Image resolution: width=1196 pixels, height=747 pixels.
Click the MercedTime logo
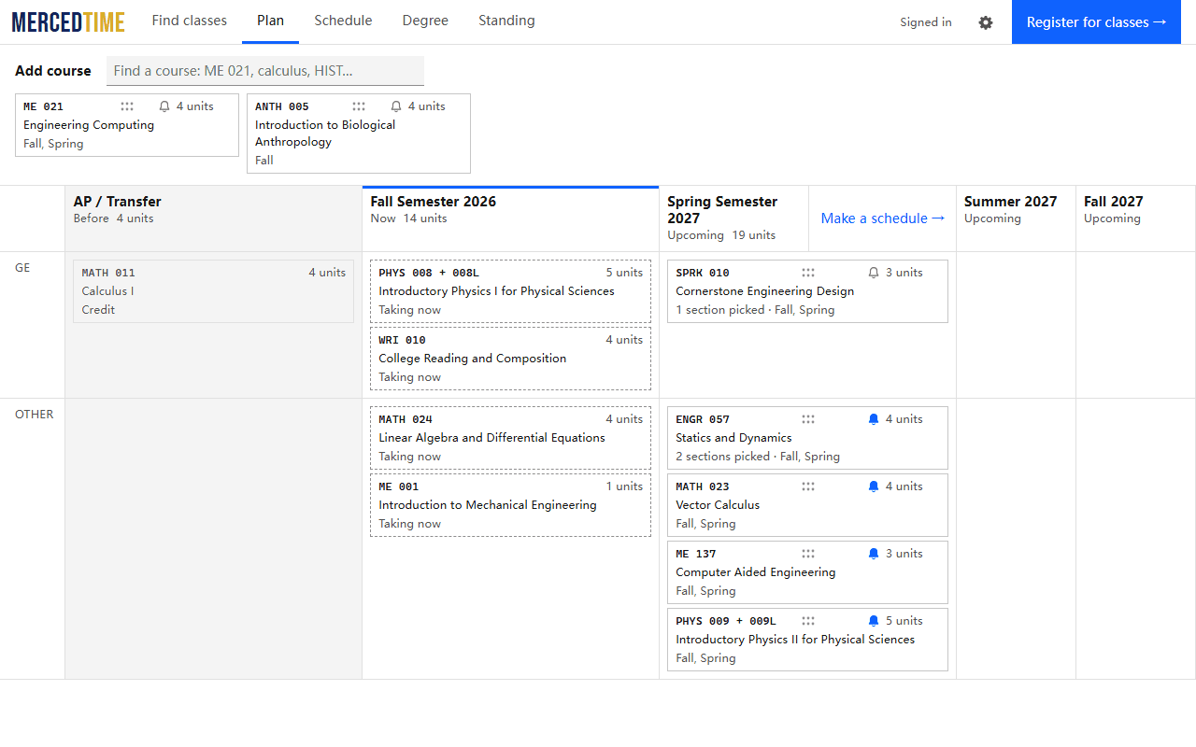click(68, 22)
